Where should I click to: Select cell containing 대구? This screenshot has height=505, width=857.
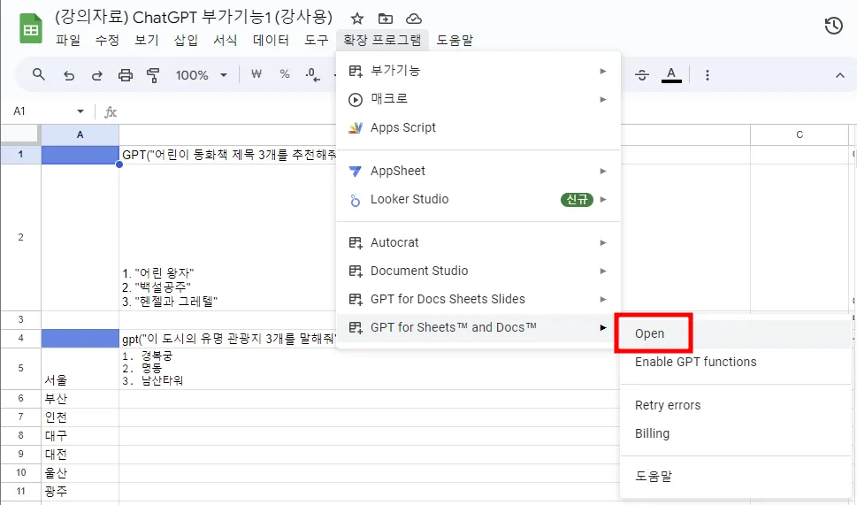tap(80, 436)
